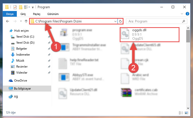Viewport: 193px width, 118px height.
Task: Refresh the folder with the refresh icon
Action: pyautogui.click(x=120, y=21)
